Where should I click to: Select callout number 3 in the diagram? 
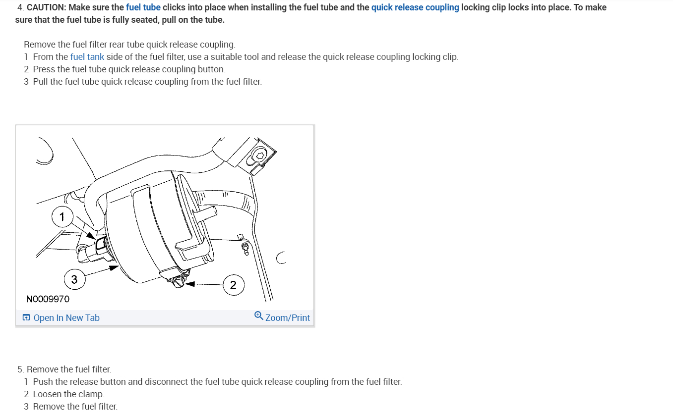(74, 280)
